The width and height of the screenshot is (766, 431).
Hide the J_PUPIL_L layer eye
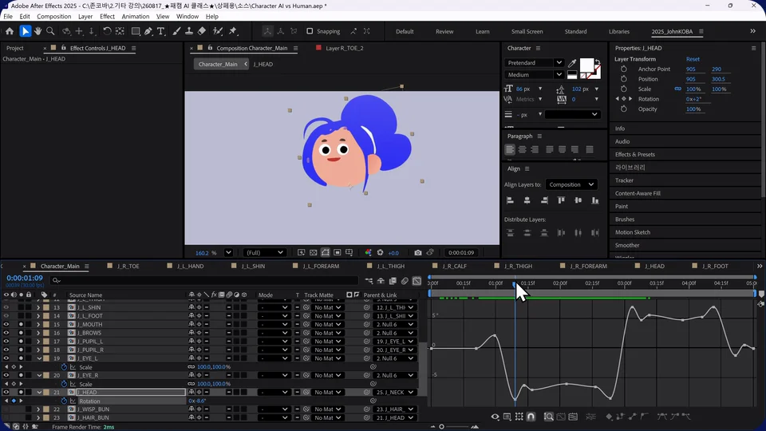click(6, 342)
